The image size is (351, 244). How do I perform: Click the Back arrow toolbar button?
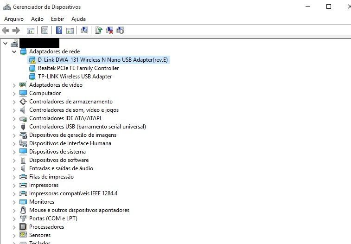click(x=6, y=30)
